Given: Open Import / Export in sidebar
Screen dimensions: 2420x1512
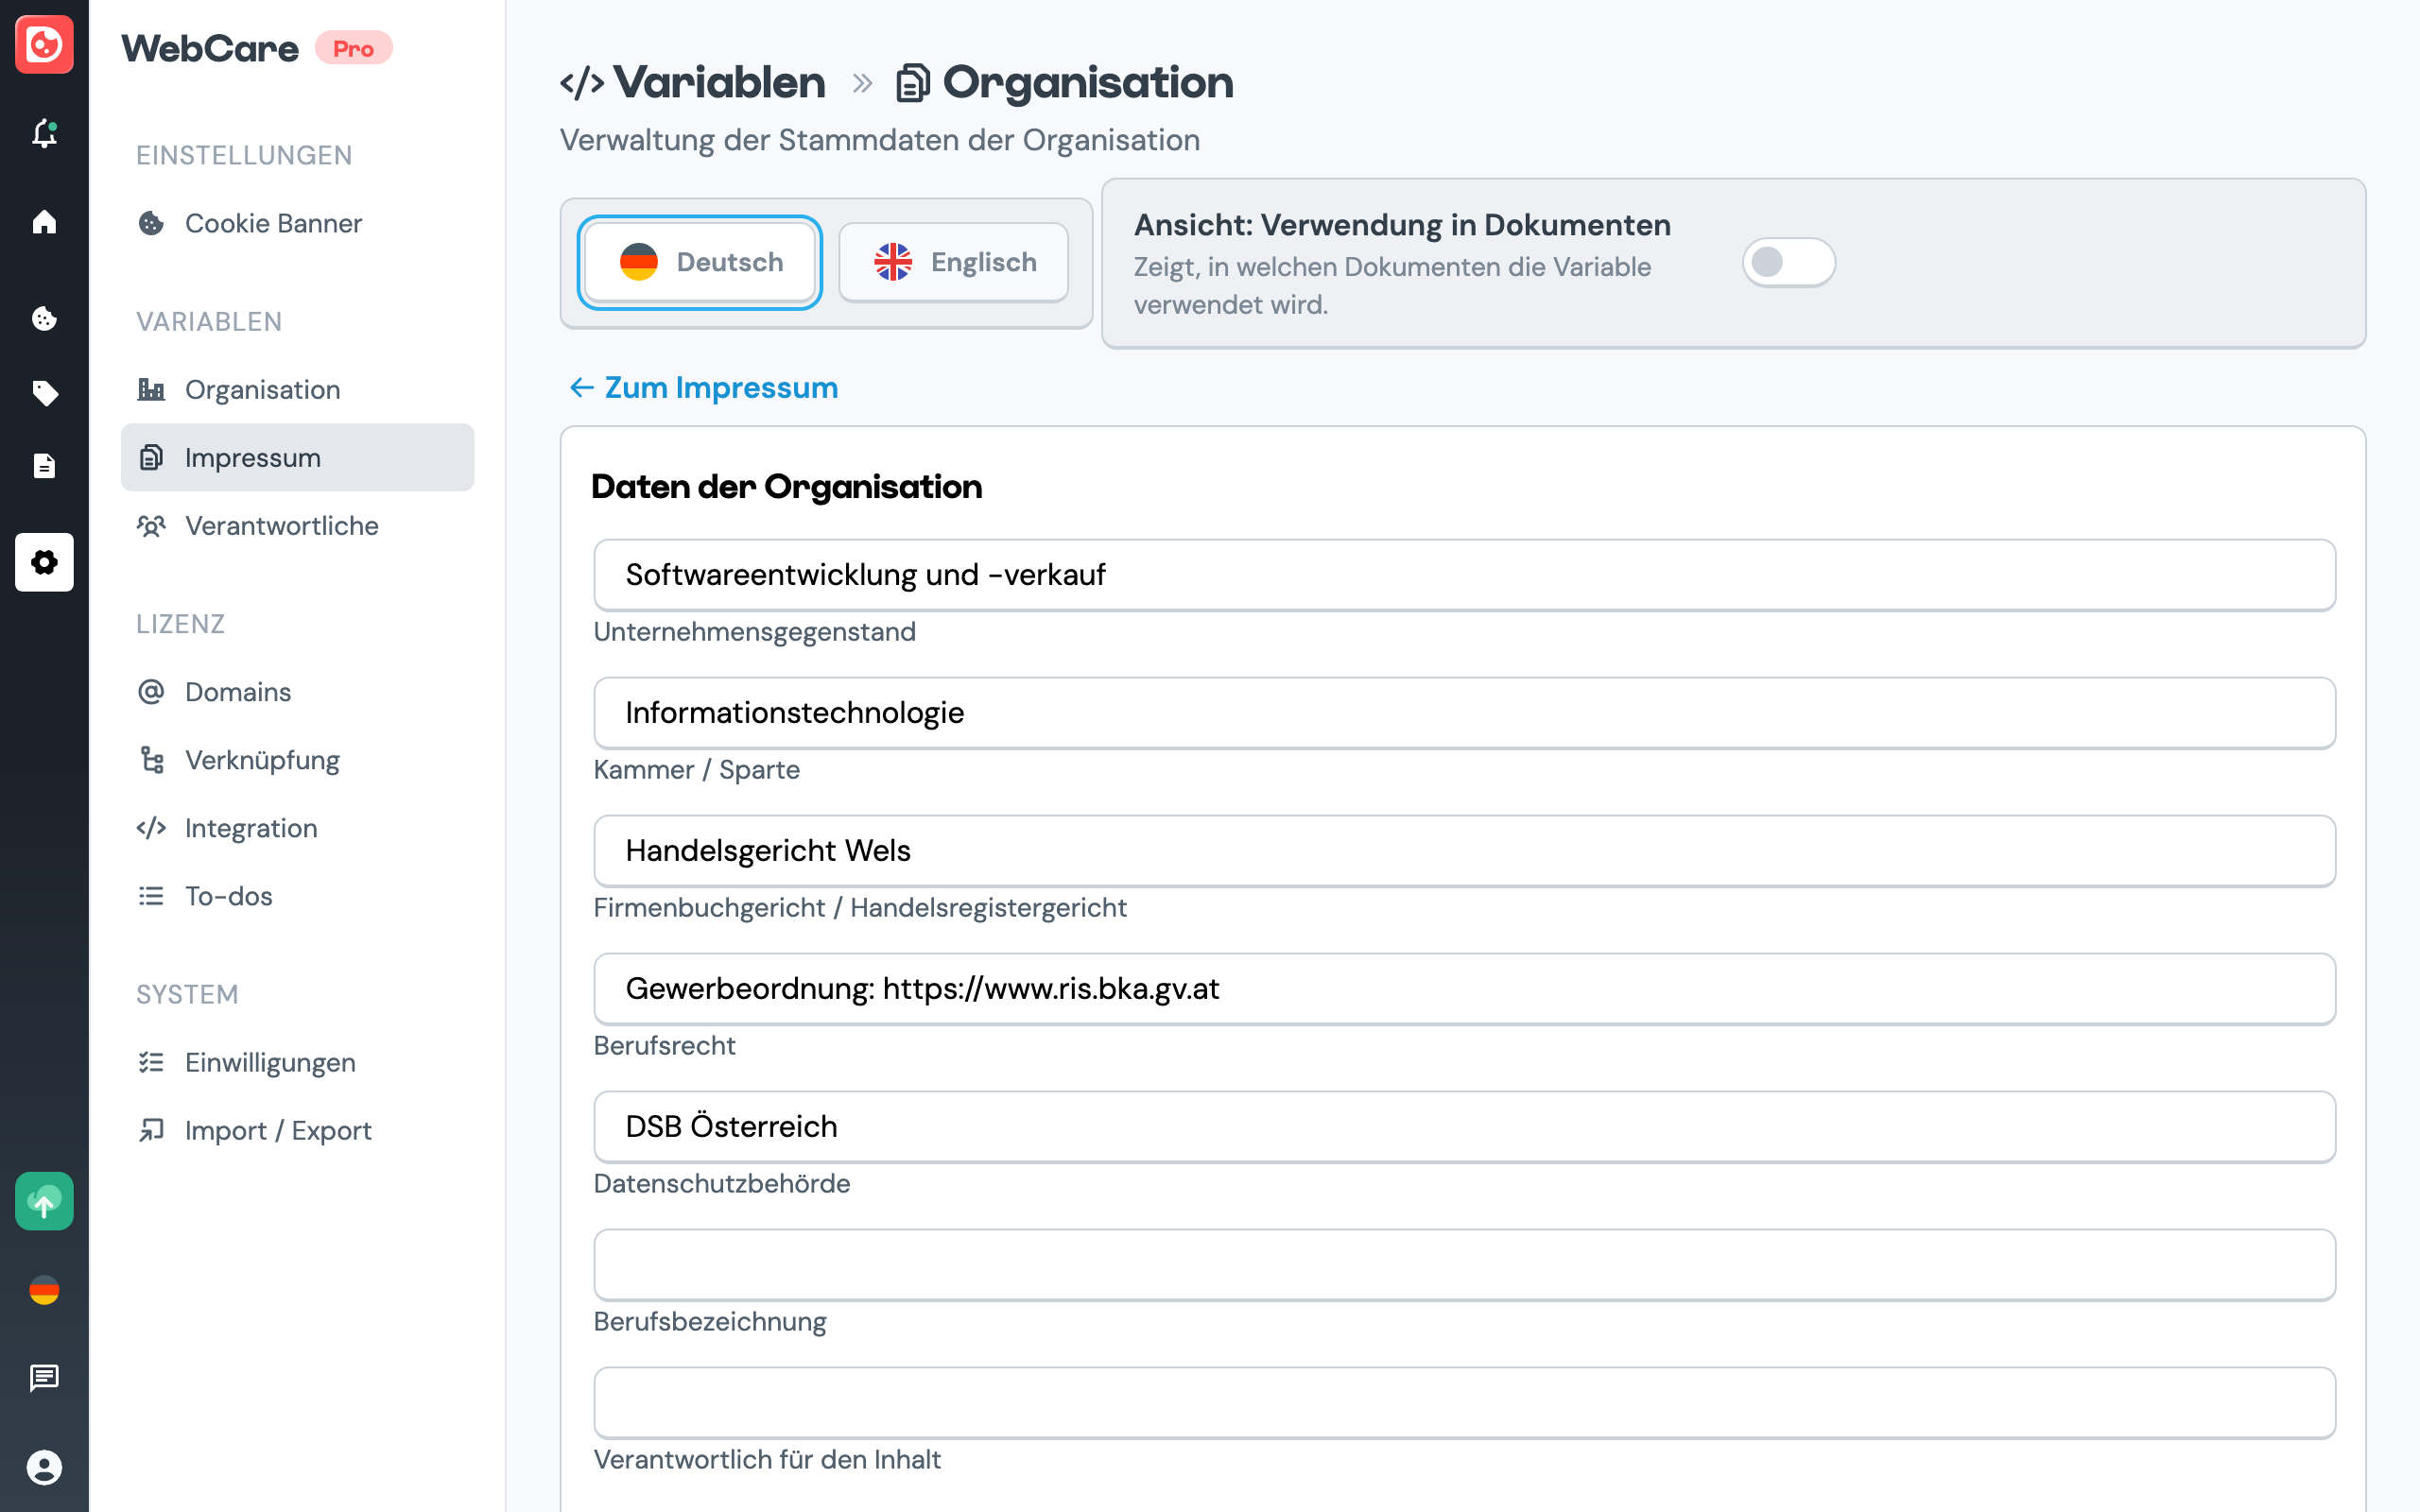Looking at the screenshot, I should pyautogui.click(x=277, y=1131).
